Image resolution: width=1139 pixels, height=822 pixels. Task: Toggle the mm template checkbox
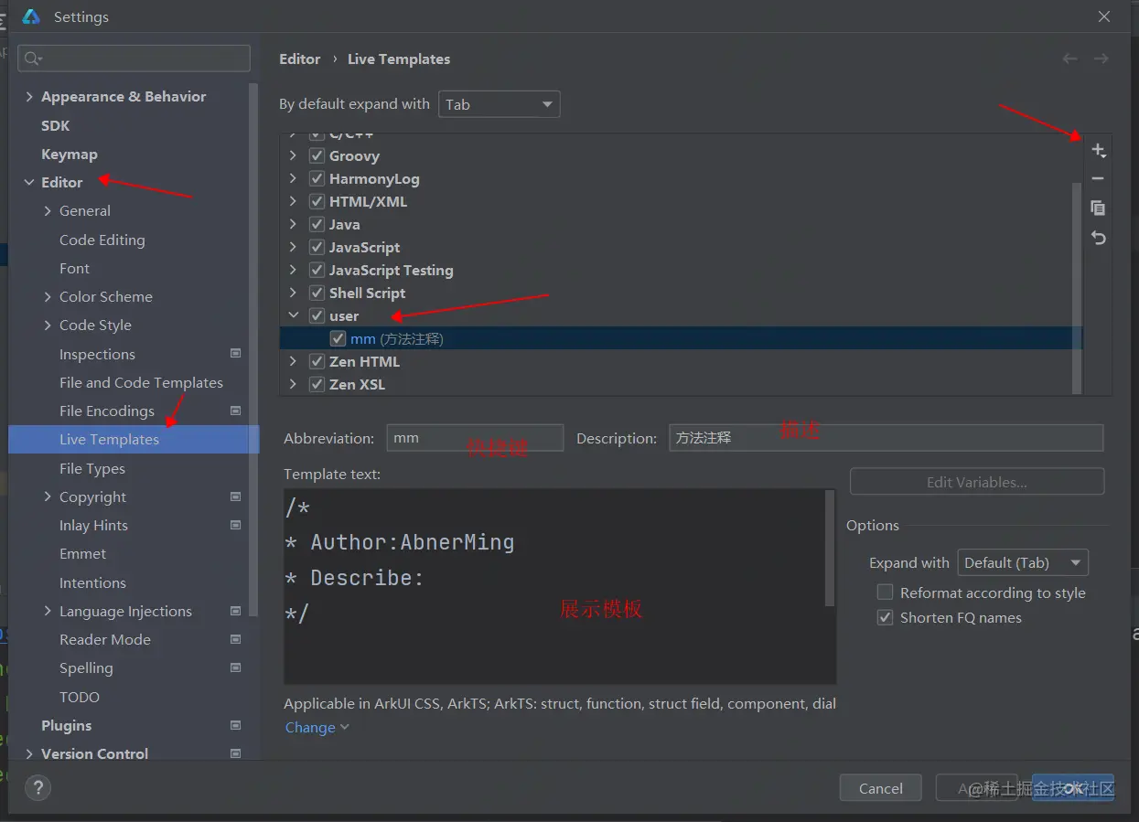[338, 338]
